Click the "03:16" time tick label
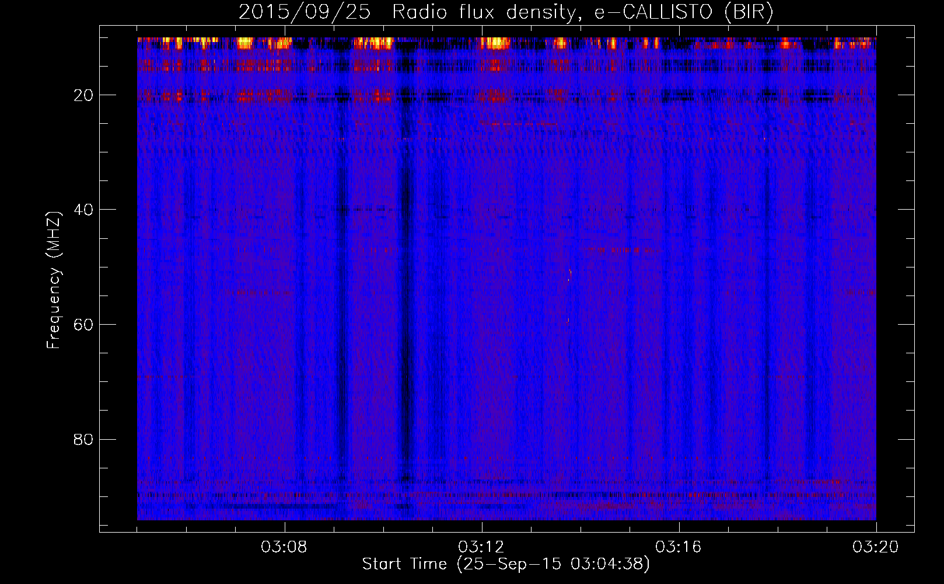 click(x=679, y=547)
